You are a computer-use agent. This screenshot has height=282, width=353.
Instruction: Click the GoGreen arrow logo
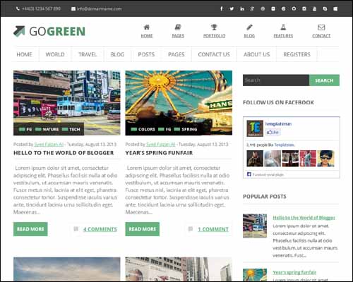[19, 31]
